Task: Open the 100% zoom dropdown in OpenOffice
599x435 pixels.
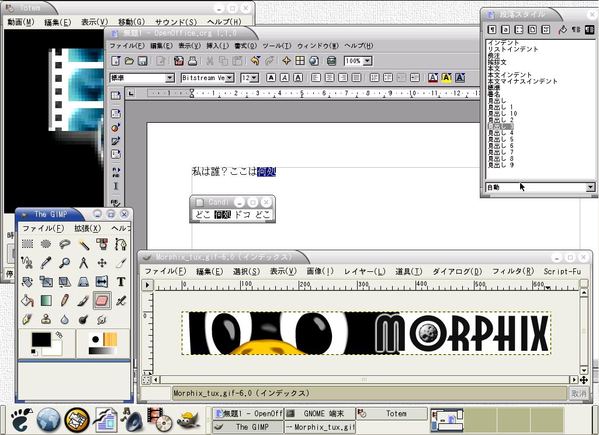Action: [x=368, y=61]
